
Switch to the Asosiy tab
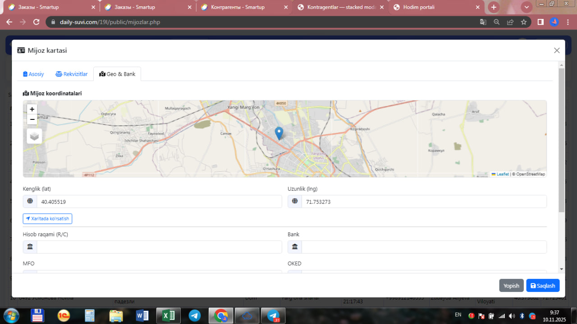(x=34, y=74)
